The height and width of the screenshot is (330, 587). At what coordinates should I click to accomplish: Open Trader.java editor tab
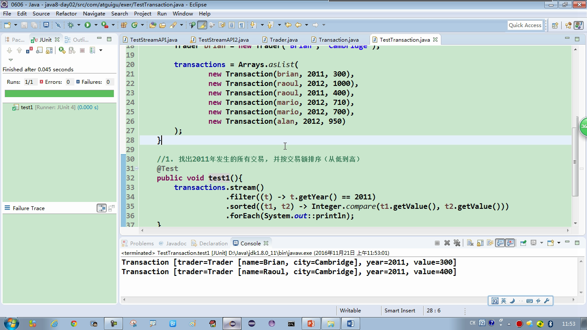[x=280, y=40]
